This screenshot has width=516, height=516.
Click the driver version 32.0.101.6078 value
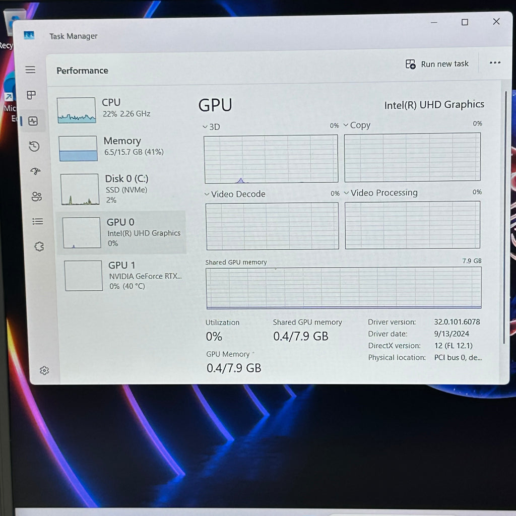point(457,322)
